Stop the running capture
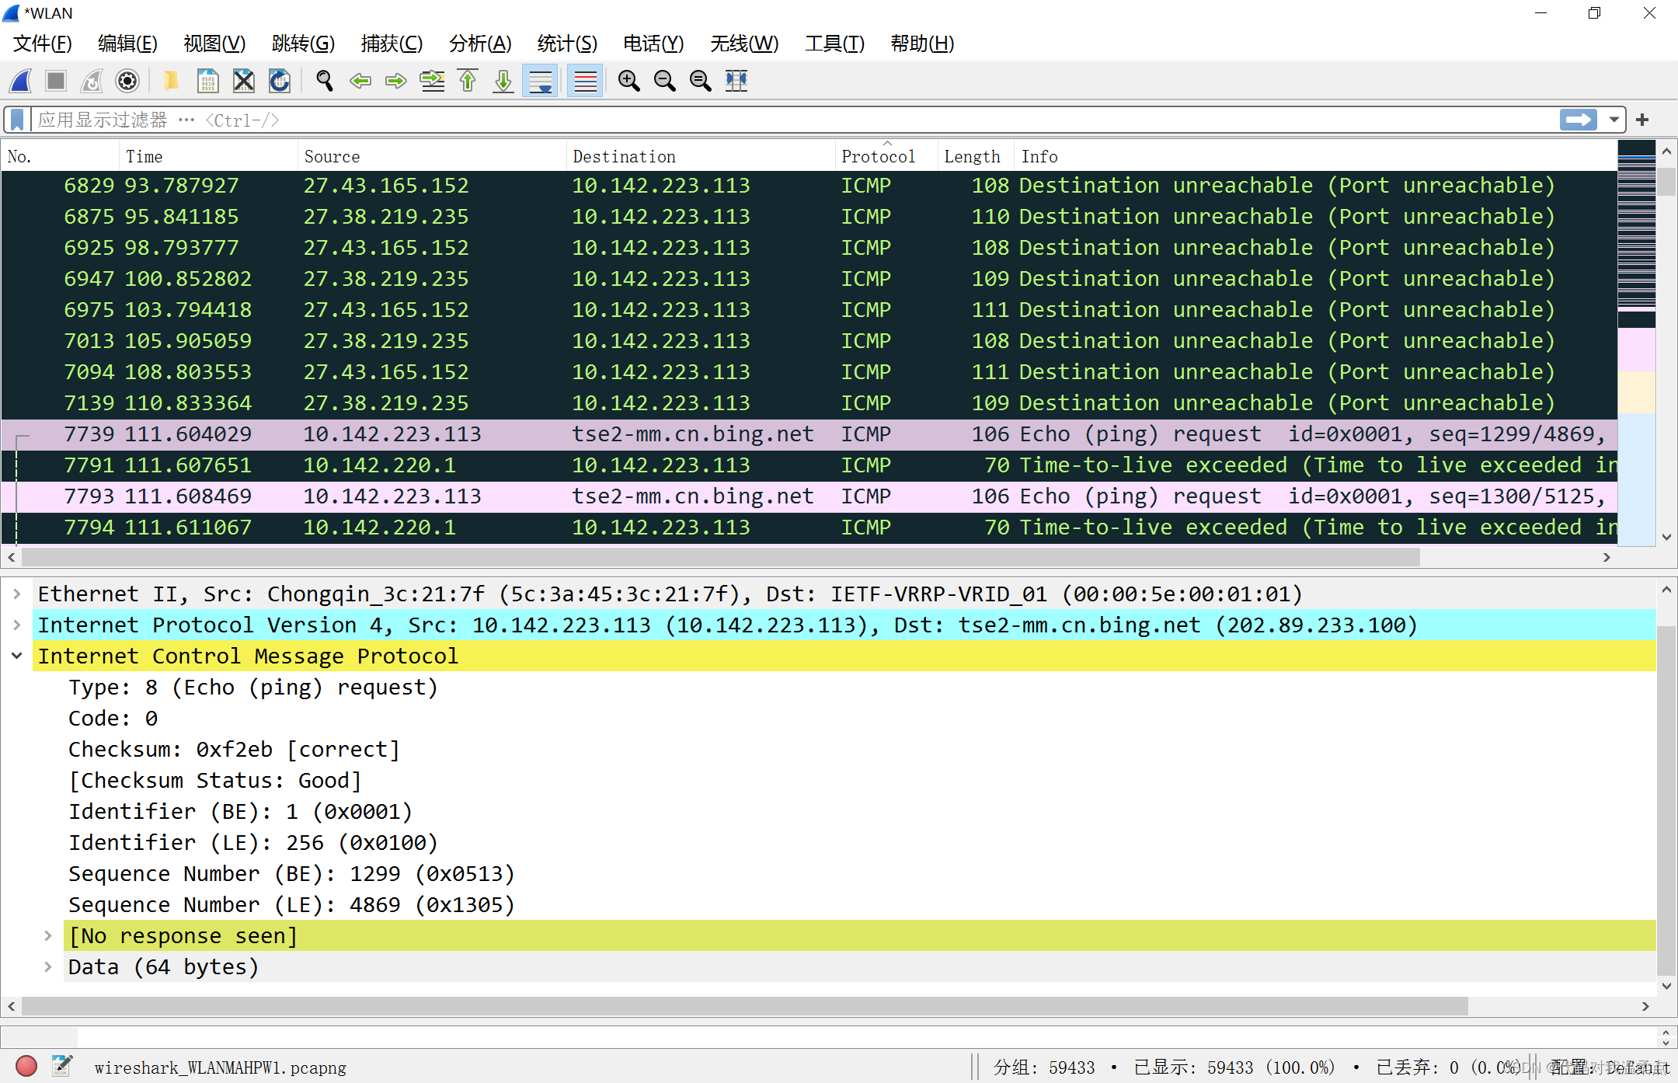The image size is (1678, 1083). tap(56, 81)
